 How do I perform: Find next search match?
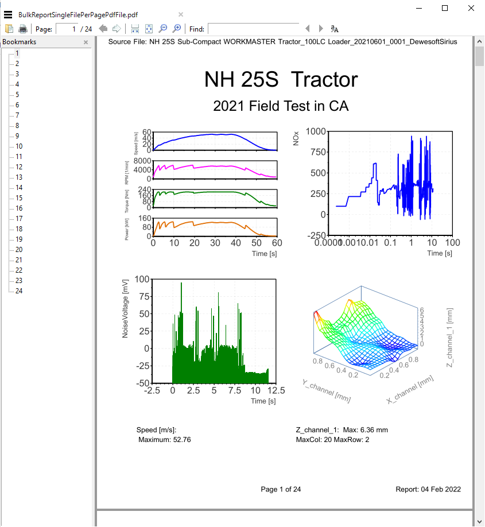click(x=320, y=28)
